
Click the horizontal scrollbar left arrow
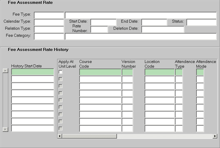60,136
